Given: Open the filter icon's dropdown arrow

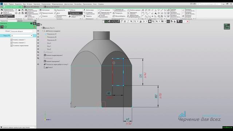Looking at the screenshot, I should tap(181, 21).
